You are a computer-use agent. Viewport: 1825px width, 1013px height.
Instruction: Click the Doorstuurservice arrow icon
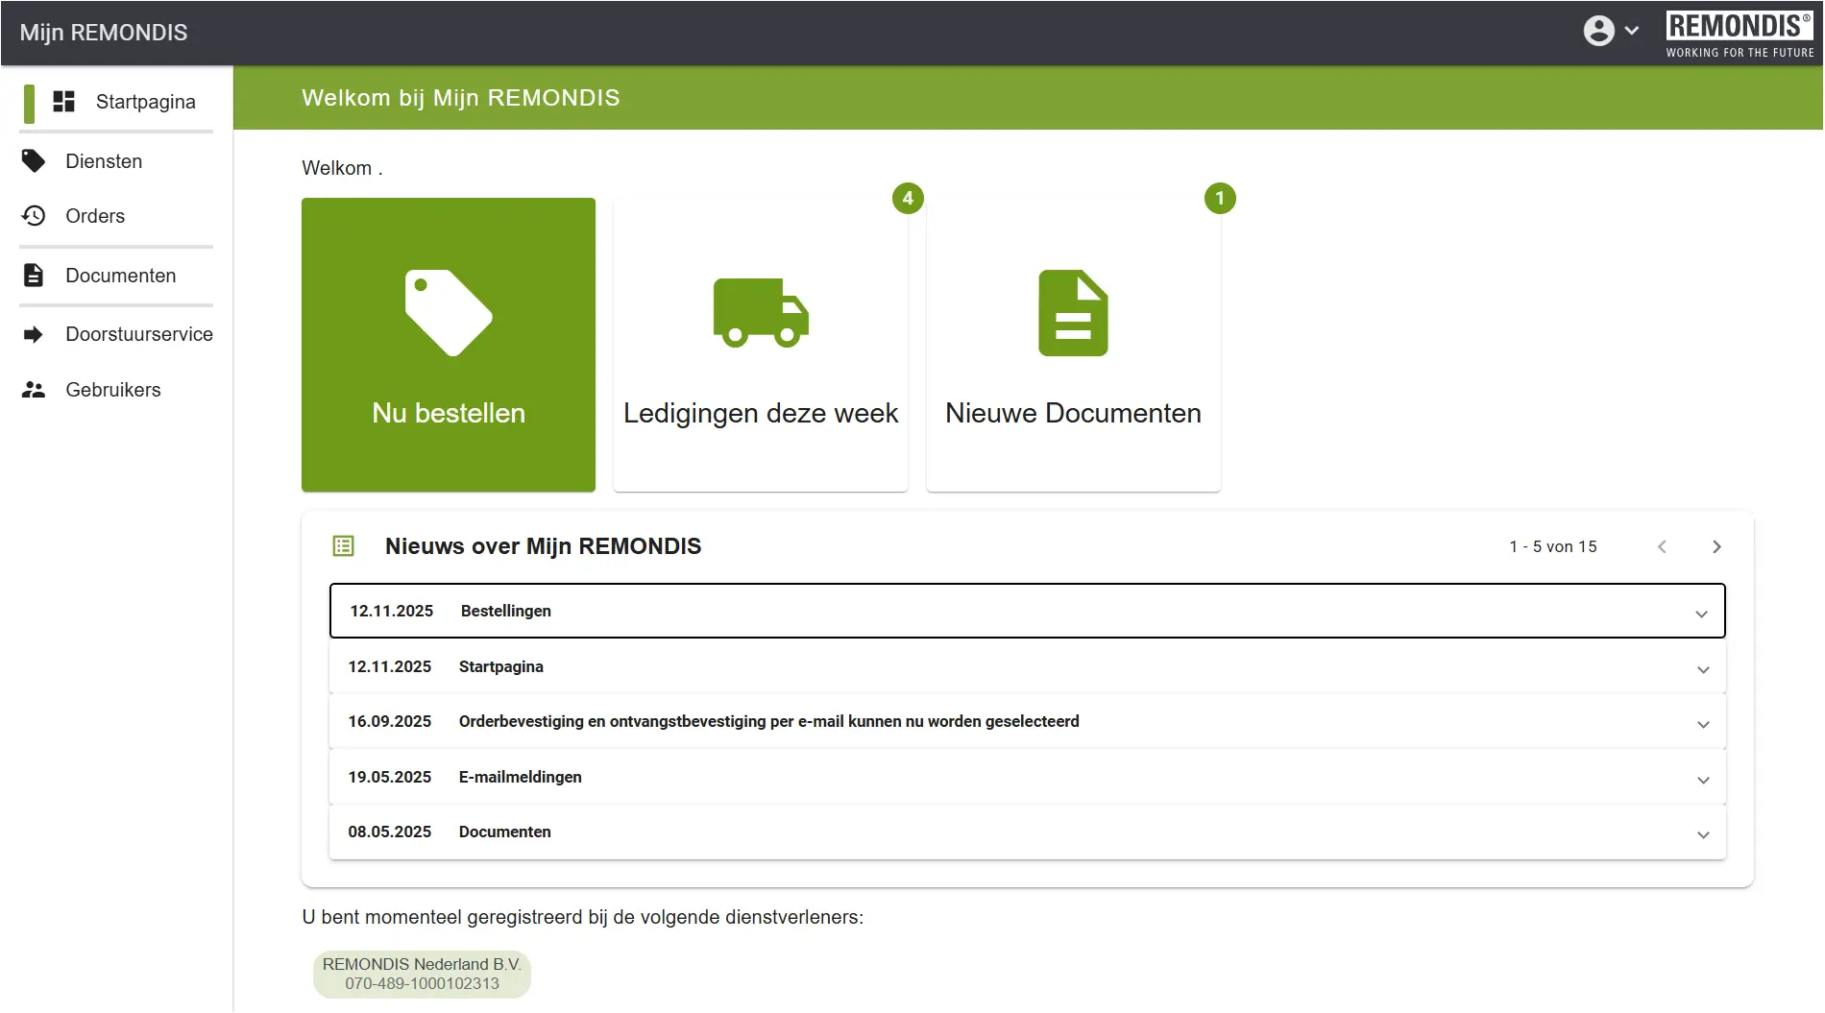(x=34, y=334)
